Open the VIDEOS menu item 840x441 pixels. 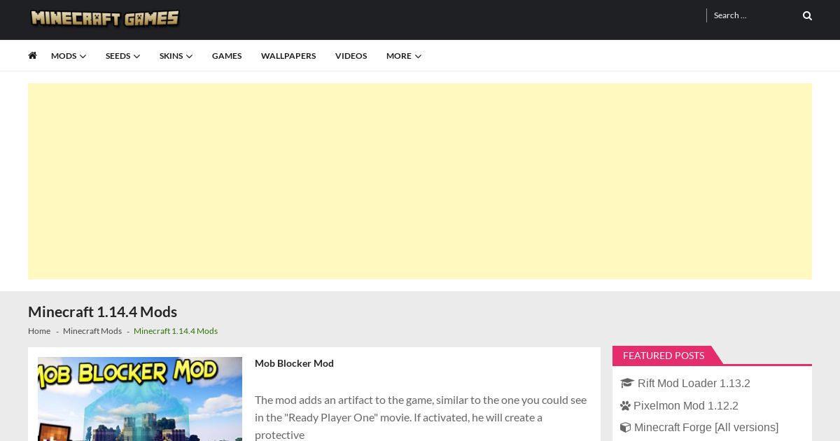pos(351,56)
